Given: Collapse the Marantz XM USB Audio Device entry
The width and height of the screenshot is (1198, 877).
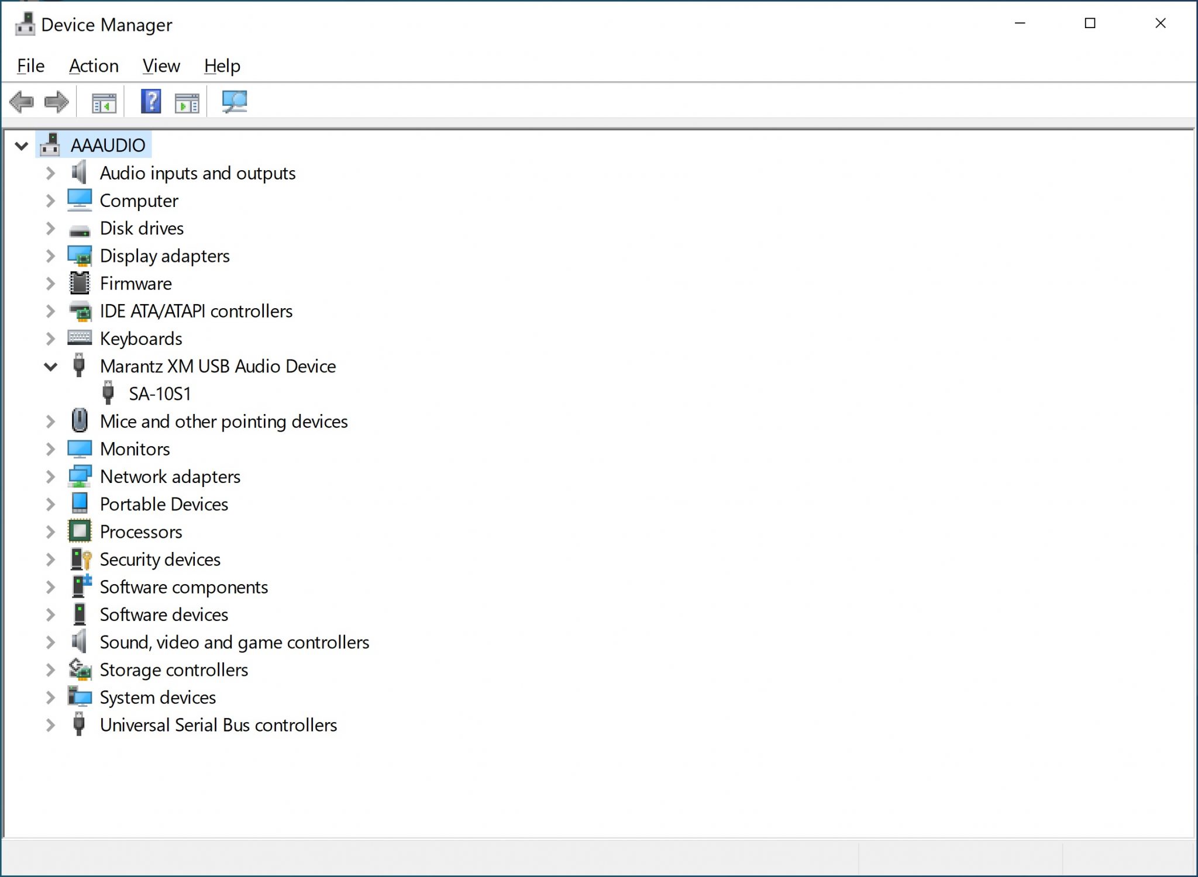Looking at the screenshot, I should [x=50, y=366].
